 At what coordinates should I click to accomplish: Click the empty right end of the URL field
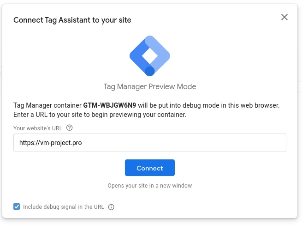(x=258, y=143)
